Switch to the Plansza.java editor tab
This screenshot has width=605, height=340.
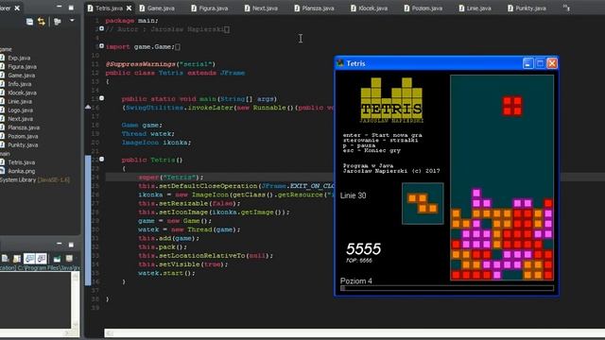(x=314, y=8)
